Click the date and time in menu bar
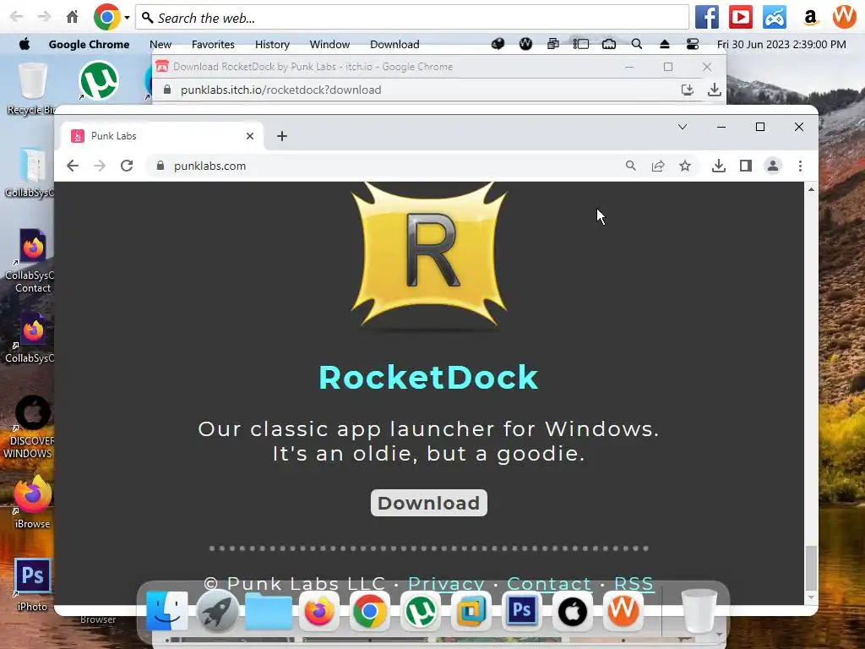865x649 pixels. pos(781,44)
